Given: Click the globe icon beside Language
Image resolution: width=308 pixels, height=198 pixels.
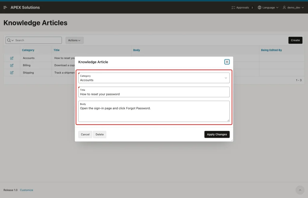Looking at the screenshot, I should [260, 8].
